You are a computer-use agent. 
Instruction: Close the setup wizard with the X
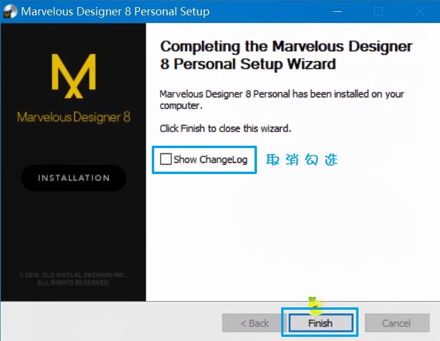(420, 11)
